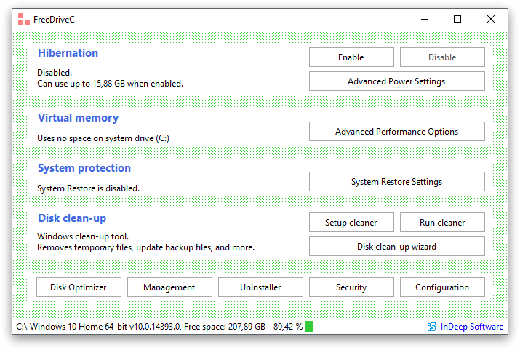Open the Uninstaller tool

[x=260, y=287]
